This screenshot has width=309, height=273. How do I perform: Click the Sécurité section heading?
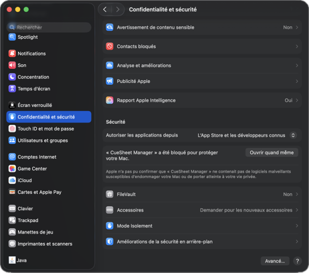point(116,122)
